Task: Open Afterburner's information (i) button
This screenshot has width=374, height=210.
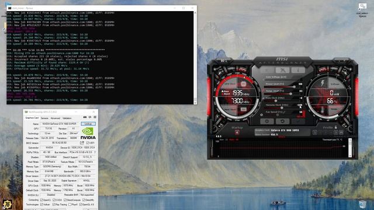Action: (297, 70)
